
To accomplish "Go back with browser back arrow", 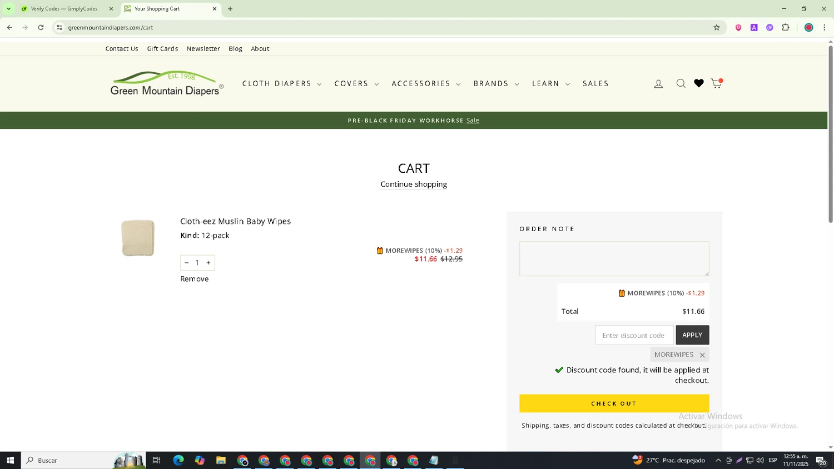I will (9, 27).
